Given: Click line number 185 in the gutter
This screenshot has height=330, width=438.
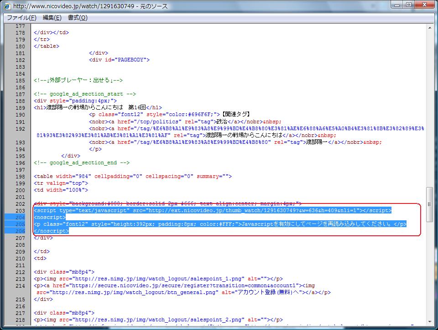Looking at the screenshot, I should pyautogui.click(x=20, y=81).
